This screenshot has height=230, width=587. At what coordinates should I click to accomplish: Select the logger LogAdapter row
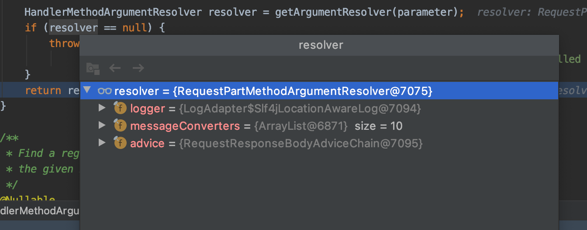click(x=319, y=108)
